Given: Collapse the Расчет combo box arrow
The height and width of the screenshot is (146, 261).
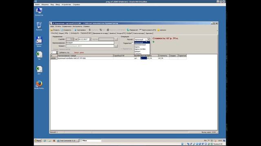Looking at the screenshot, I should (148, 40).
